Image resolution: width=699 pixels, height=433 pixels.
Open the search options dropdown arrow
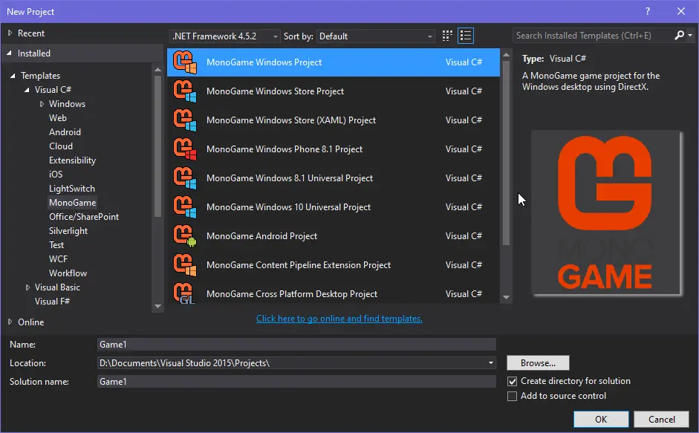[690, 35]
